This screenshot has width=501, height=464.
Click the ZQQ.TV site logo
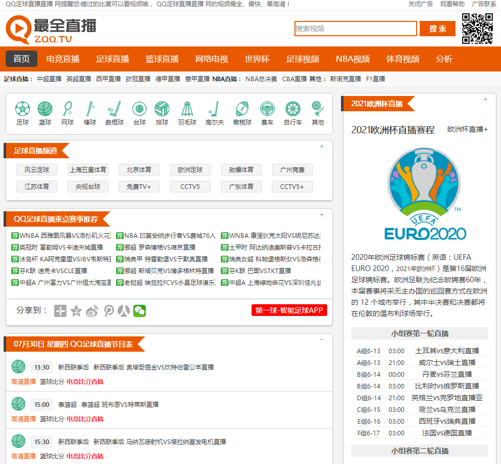[51, 30]
